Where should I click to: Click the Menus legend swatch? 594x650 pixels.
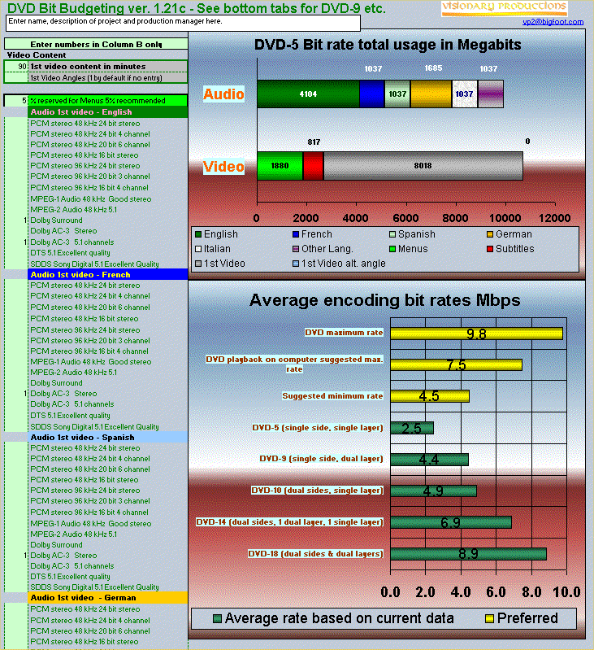(x=392, y=249)
